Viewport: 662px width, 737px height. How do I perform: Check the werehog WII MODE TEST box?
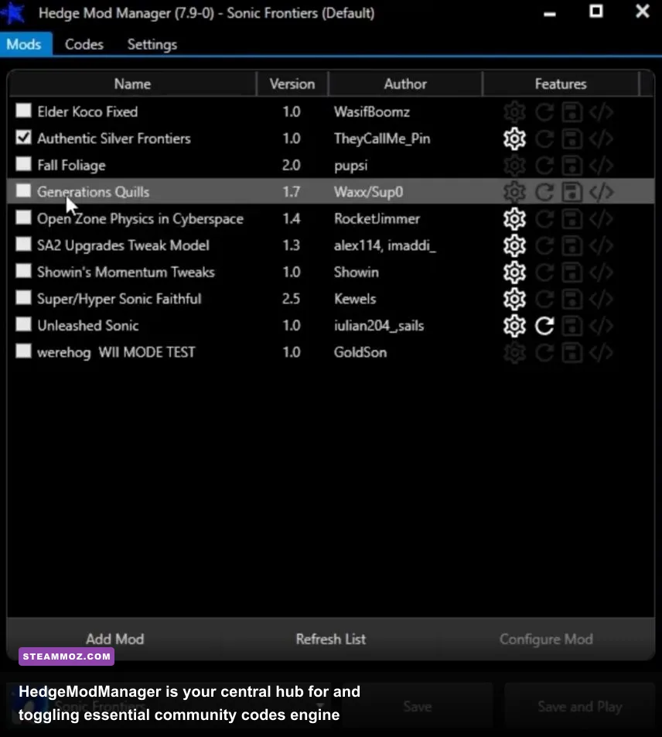(23, 351)
